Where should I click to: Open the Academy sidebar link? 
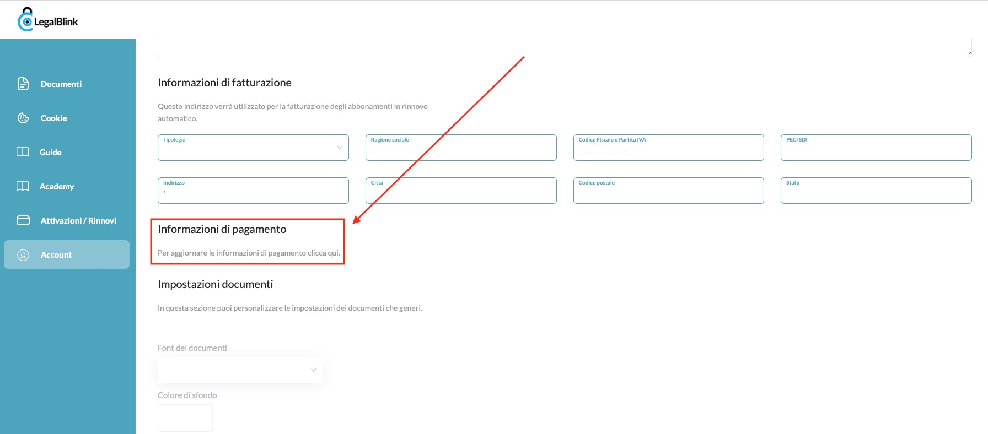click(56, 186)
